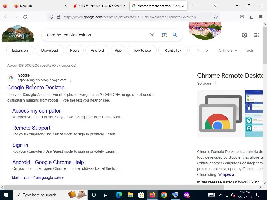Open more options for the remotedesktop.google.com result
The image size is (267, 200).
tap(71, 80)
